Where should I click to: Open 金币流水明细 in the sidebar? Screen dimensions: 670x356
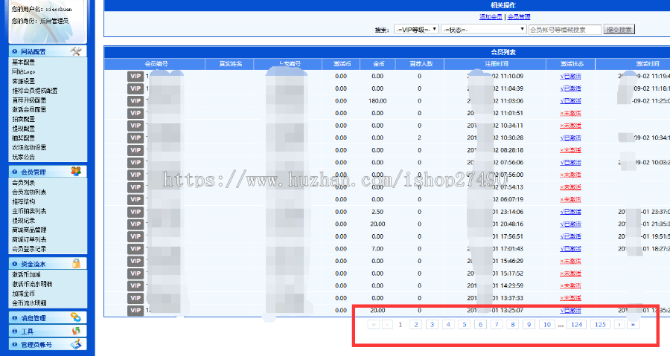29,303
